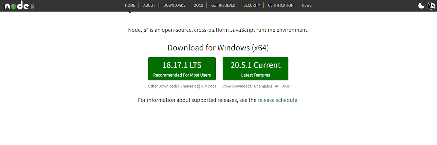This screenshot has width=437, height=145.
Task: Open API Docs under the LTS button
Action: tap(209, 86)
